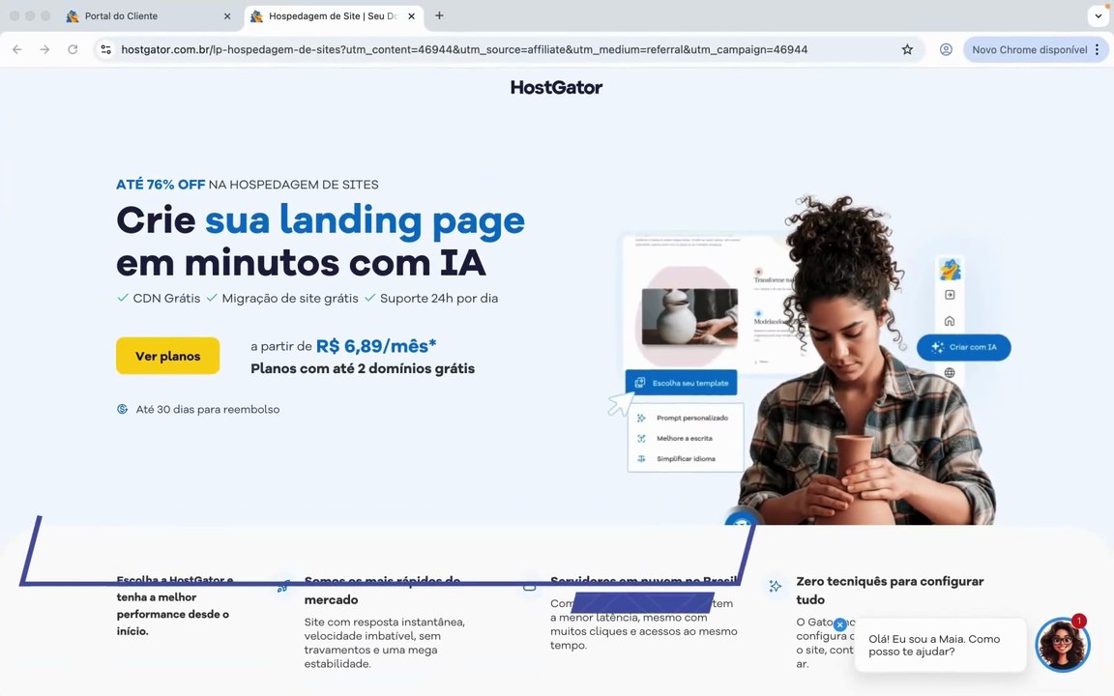This screenshot has width=1114, height=696.
Task: Click the CDN Grátis checkmark item
Action: [x=159, y=299]
